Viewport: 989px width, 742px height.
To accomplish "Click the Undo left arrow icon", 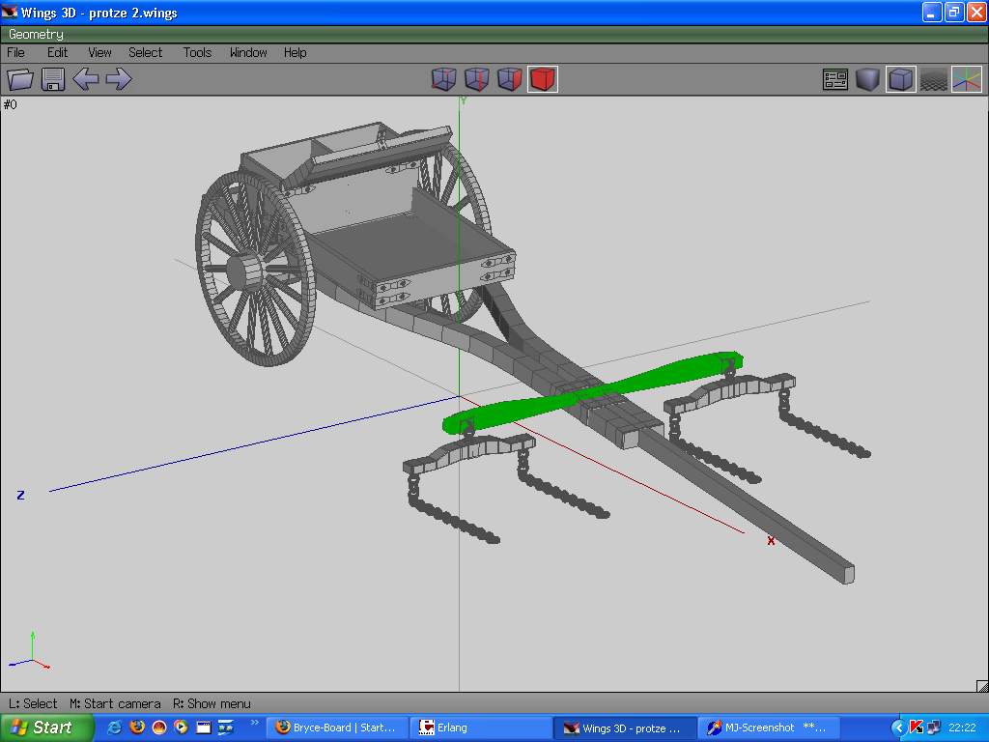I will (86, 79).
